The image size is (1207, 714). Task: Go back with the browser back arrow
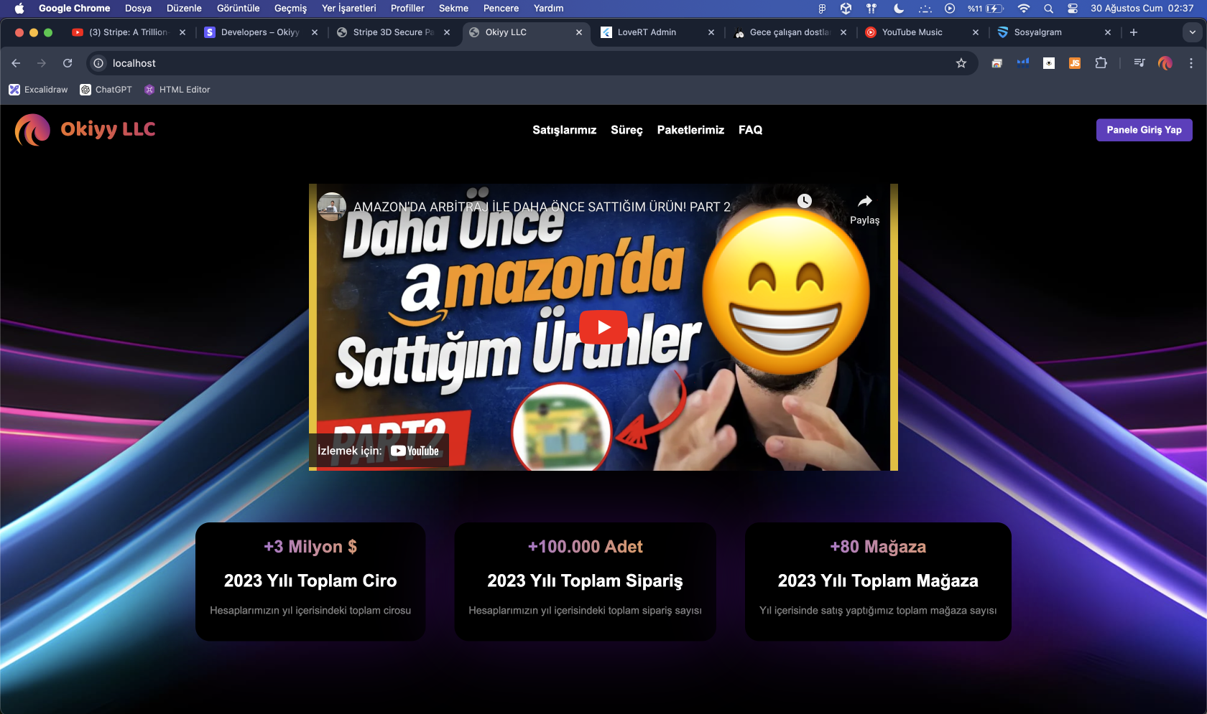tap(16, 63)
